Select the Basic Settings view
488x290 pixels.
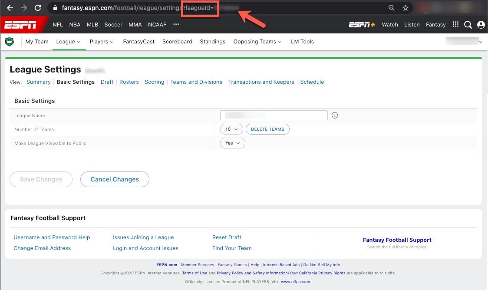click(x=75, y=82)
